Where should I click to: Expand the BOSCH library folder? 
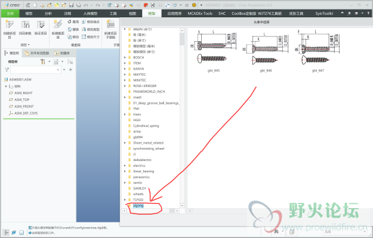click(125, 57)
